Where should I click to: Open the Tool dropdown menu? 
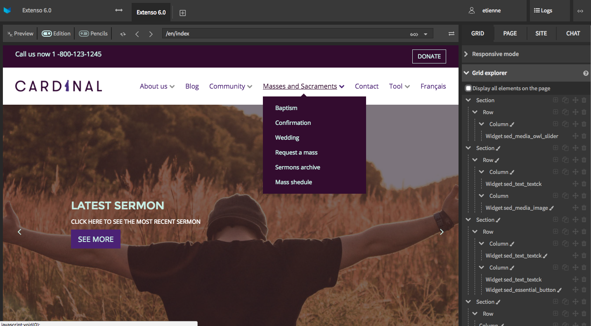click(400, 86)
